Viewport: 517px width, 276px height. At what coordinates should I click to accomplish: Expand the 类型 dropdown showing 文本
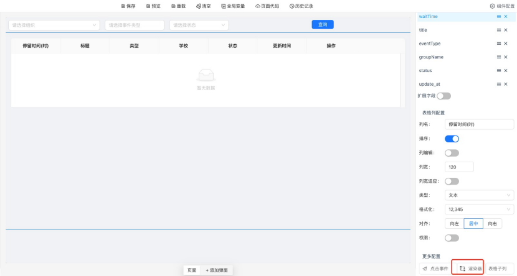tap(480, 195)
